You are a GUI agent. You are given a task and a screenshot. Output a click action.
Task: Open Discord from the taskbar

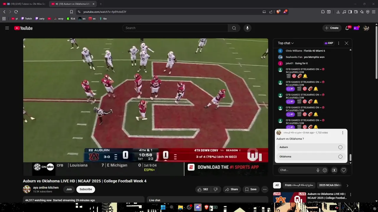(x=198, y=207)
